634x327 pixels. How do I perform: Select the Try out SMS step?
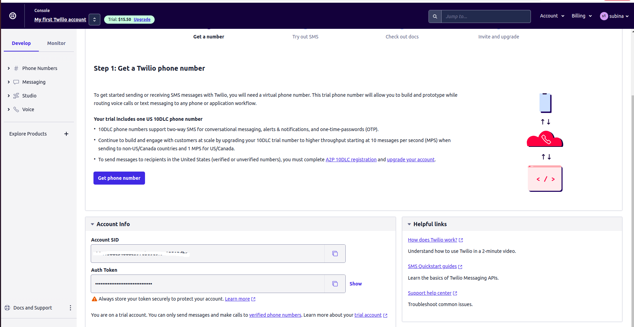tap(305, 37)
